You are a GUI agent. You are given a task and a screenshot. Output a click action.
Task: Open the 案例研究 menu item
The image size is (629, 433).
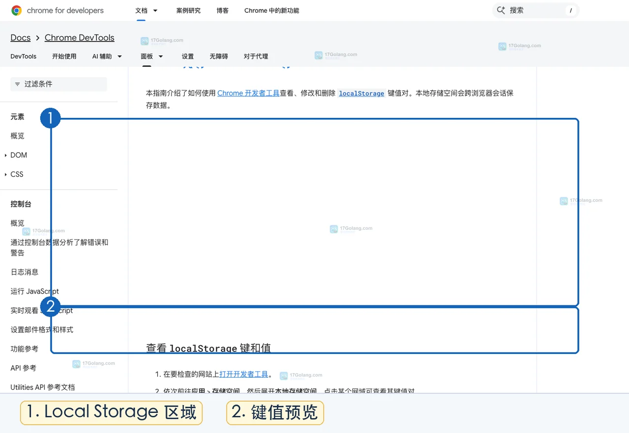click(x=189, y=10)
